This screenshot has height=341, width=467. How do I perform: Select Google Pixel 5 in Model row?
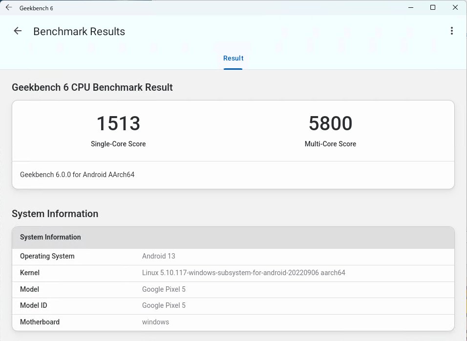[164, 289]
